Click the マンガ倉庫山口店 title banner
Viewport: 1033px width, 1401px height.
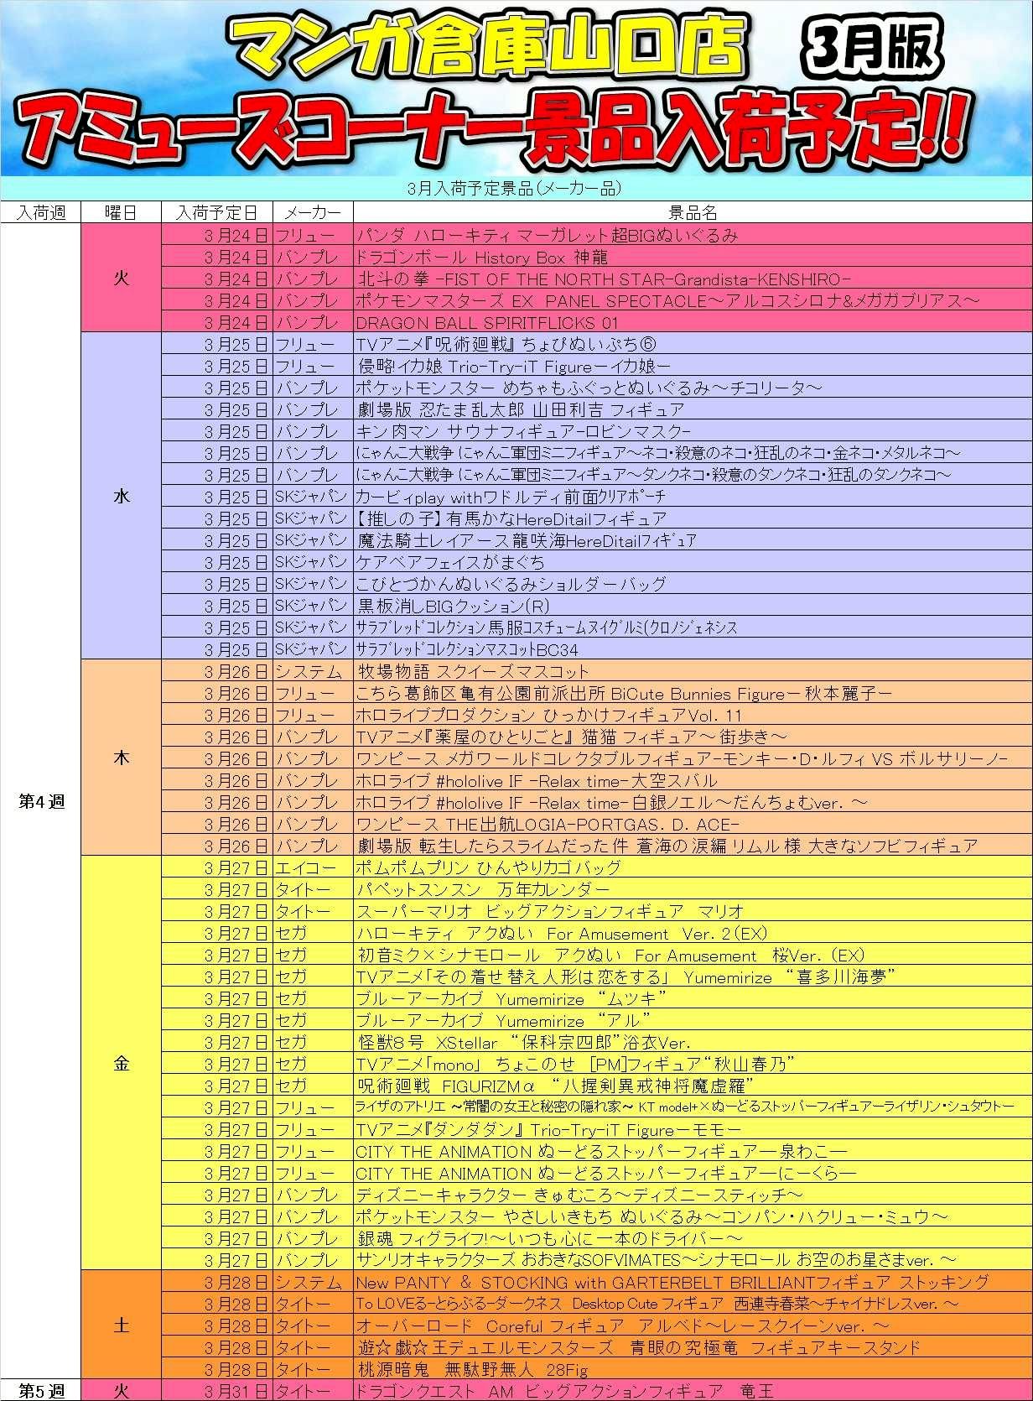click(486, 46)
